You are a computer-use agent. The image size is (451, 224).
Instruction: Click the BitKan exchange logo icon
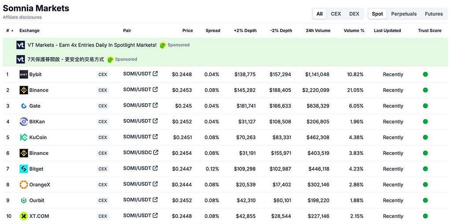(x=24, y=122)
